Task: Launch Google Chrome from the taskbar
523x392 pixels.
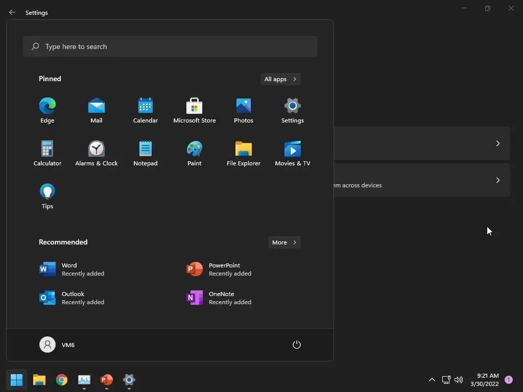Action: [62, 380]
